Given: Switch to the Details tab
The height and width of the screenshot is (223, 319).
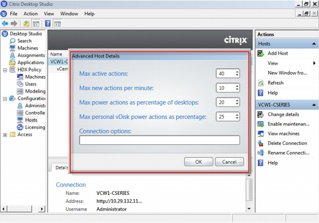Looking at the screenshot, I should point(60,167).
